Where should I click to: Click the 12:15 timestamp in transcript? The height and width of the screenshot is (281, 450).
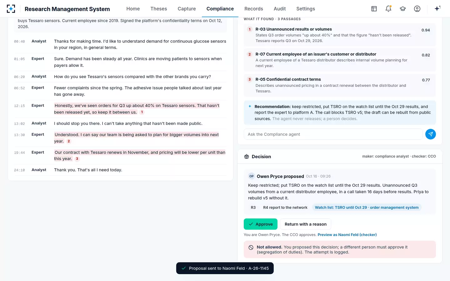[x=19, y=106]
